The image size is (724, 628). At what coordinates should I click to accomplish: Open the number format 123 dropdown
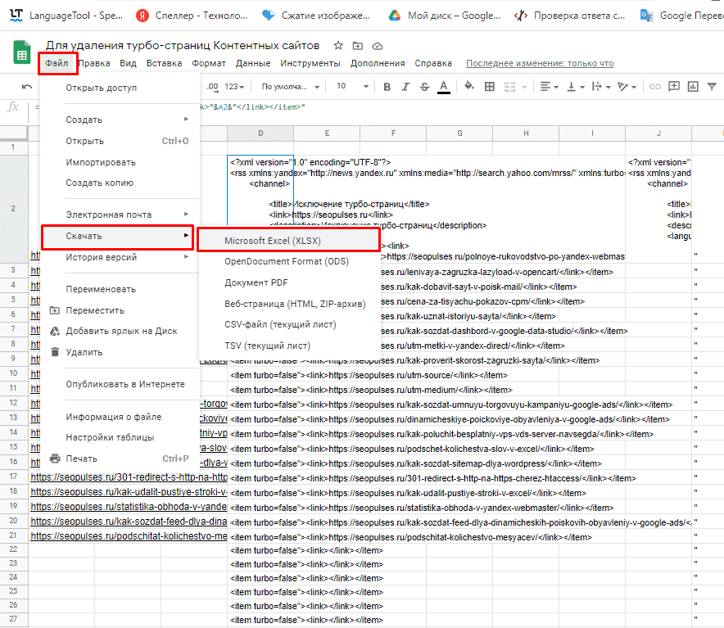click(234, 86)
